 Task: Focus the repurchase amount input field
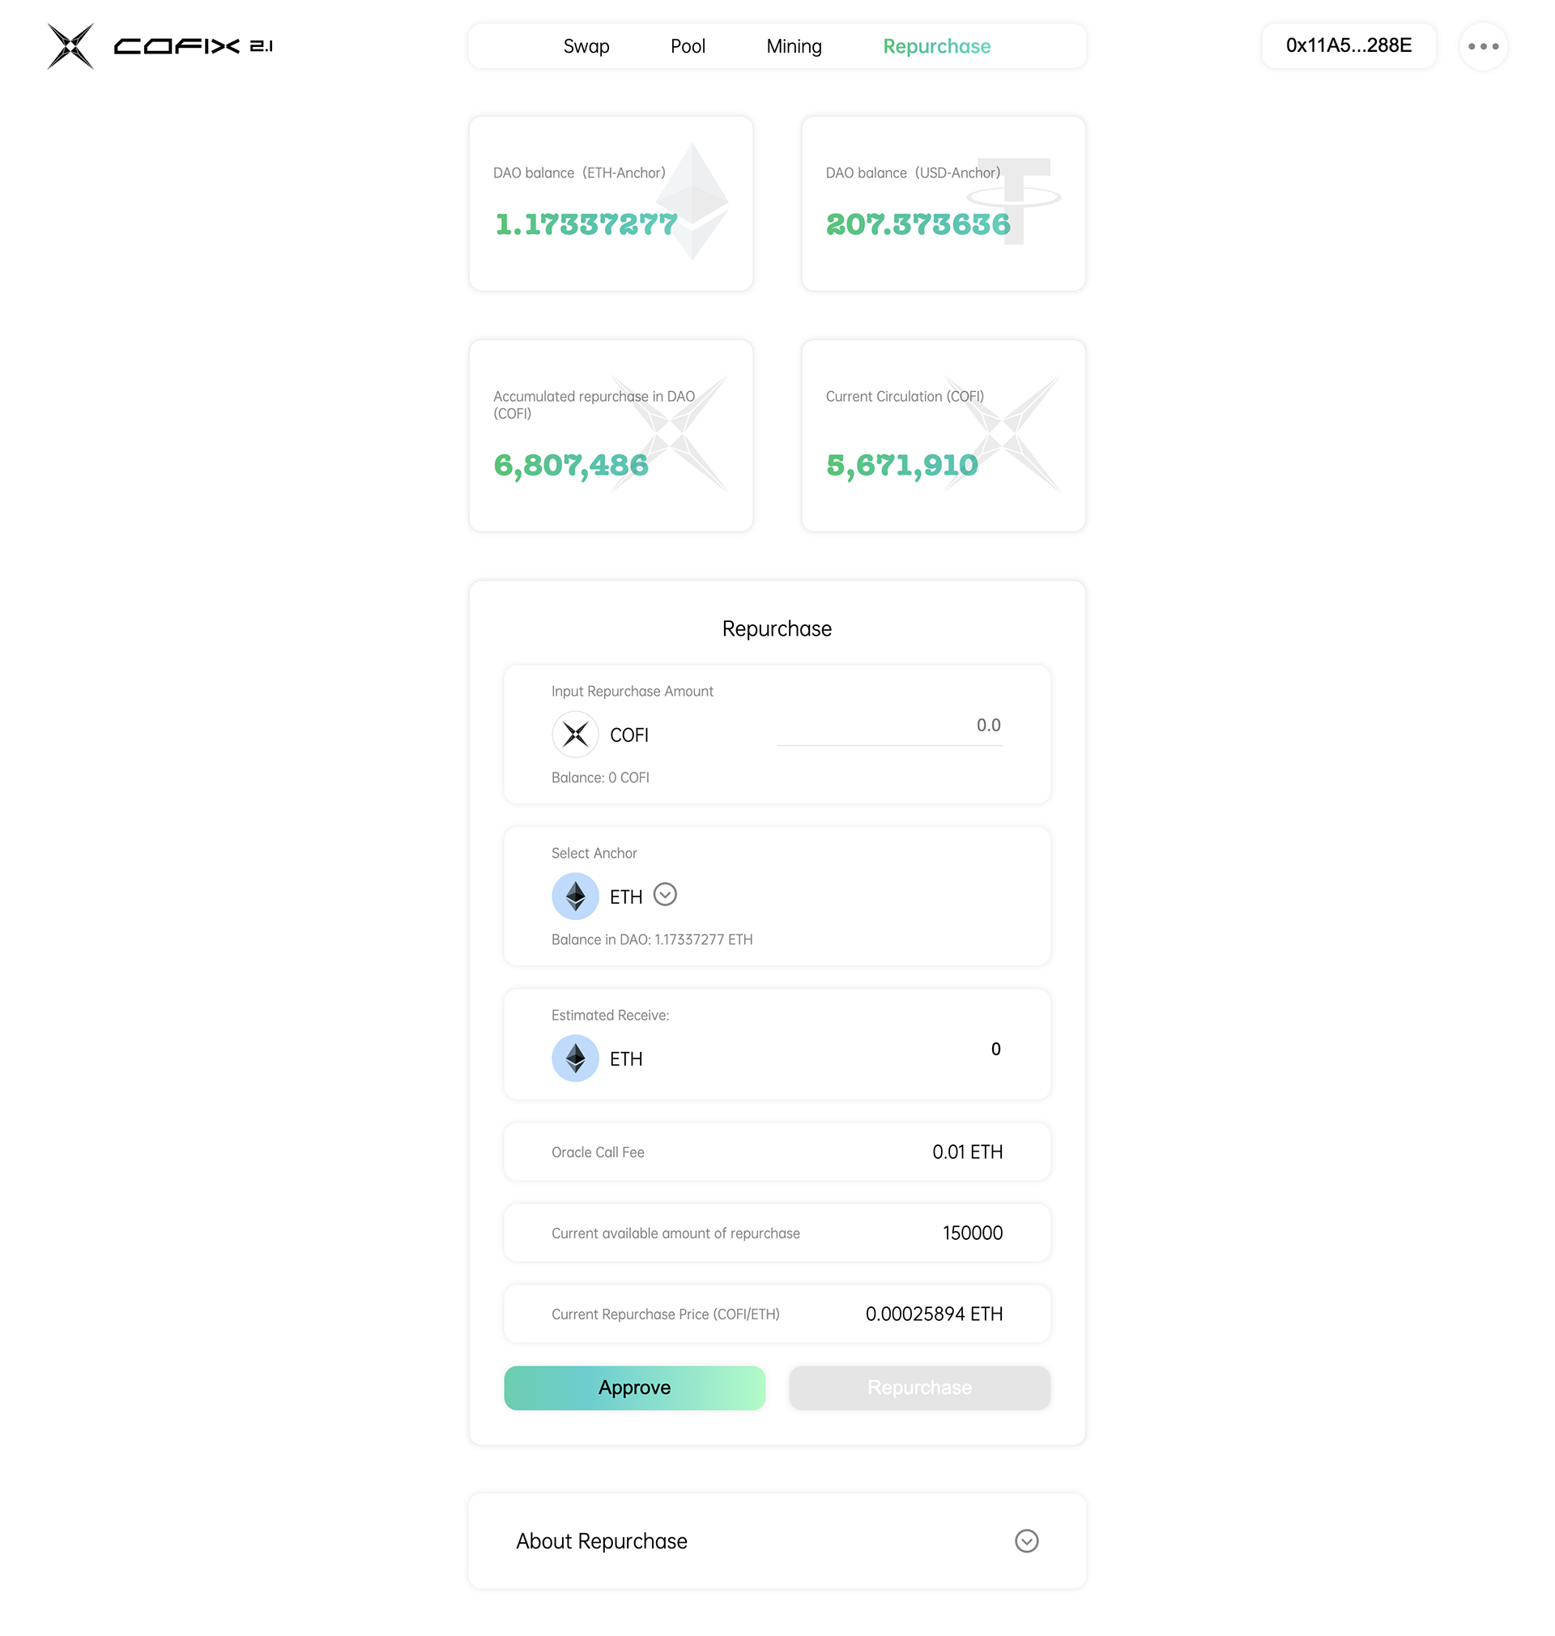890,725
